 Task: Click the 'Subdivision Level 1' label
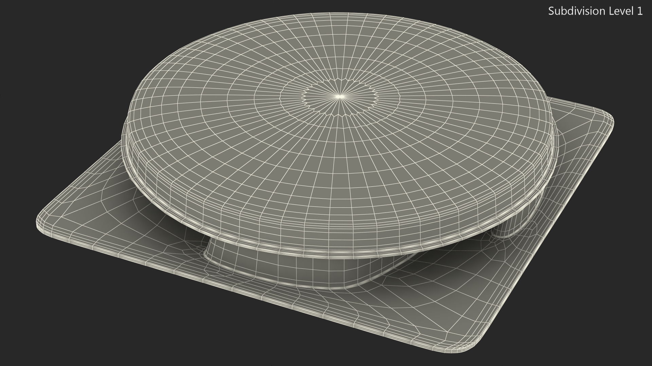[596, 11]
